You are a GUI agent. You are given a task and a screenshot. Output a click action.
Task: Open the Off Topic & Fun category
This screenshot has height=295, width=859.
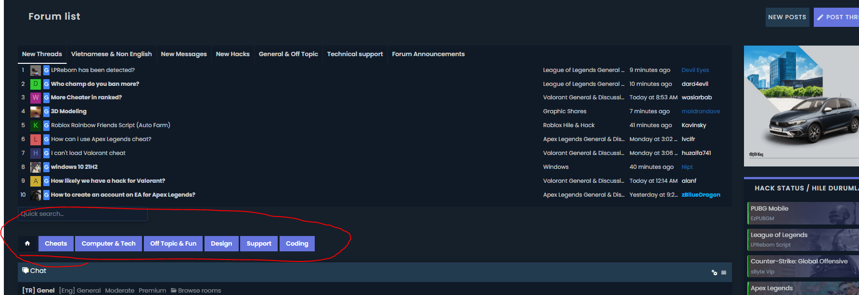pyautogui.click(x=173, y=244)
